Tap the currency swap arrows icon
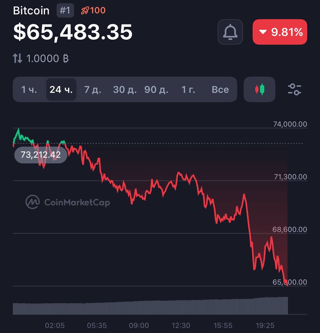Screen dimensions: 320x333 tap(18, 58)
